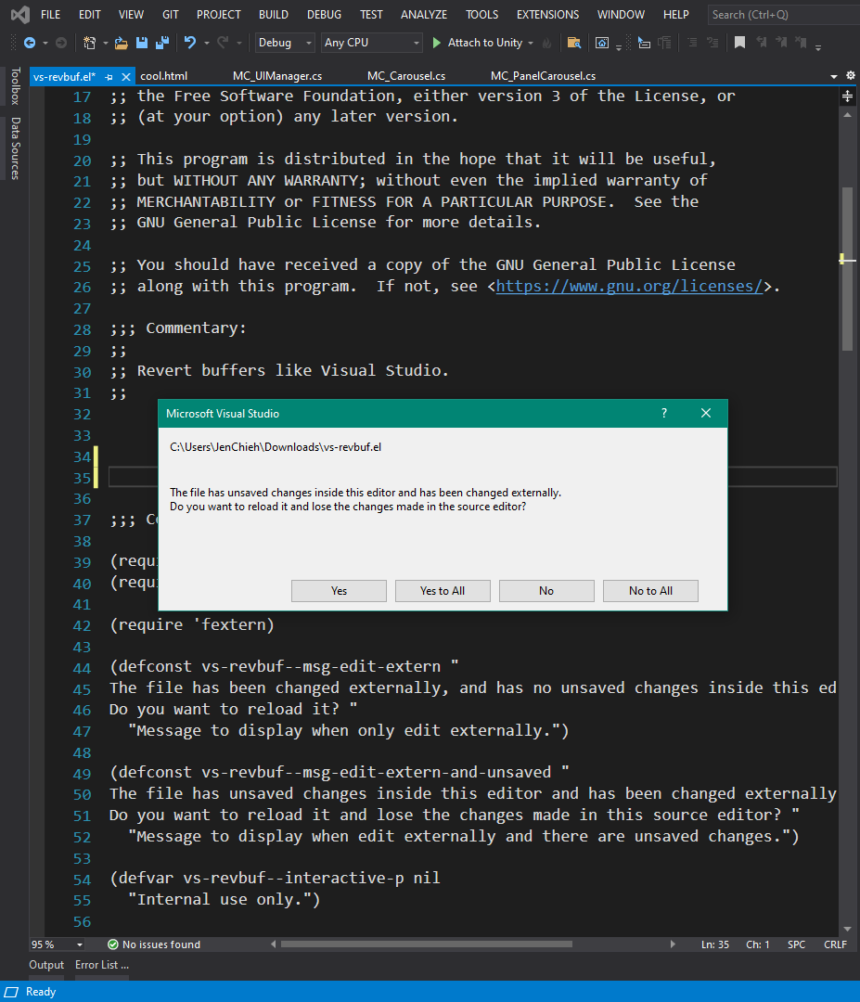Open the Debug configuration dropdown
The image size is (860, 1002).
point(285,43)
